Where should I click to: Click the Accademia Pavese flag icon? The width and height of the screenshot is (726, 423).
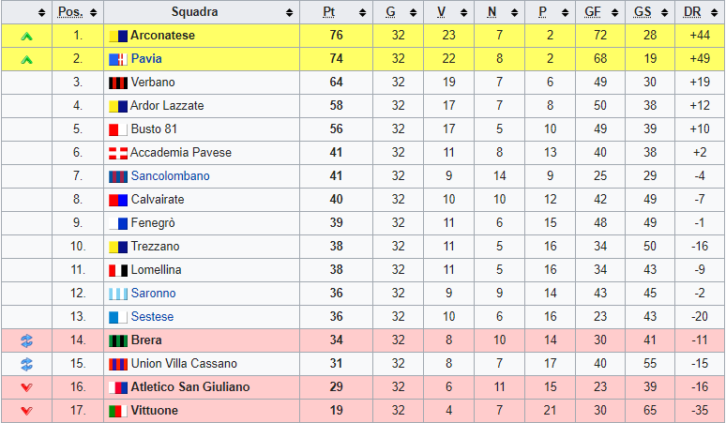click(x=118, y=153)
